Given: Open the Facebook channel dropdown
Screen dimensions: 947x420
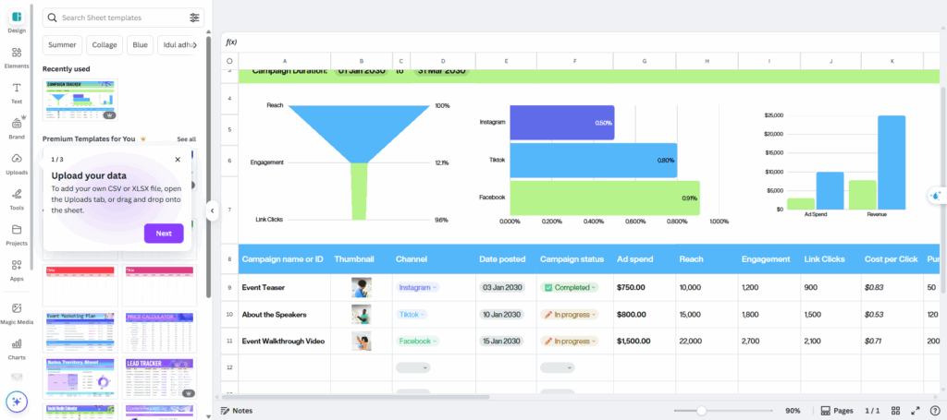Looking at the screenshot, I should tap(417, 341).
